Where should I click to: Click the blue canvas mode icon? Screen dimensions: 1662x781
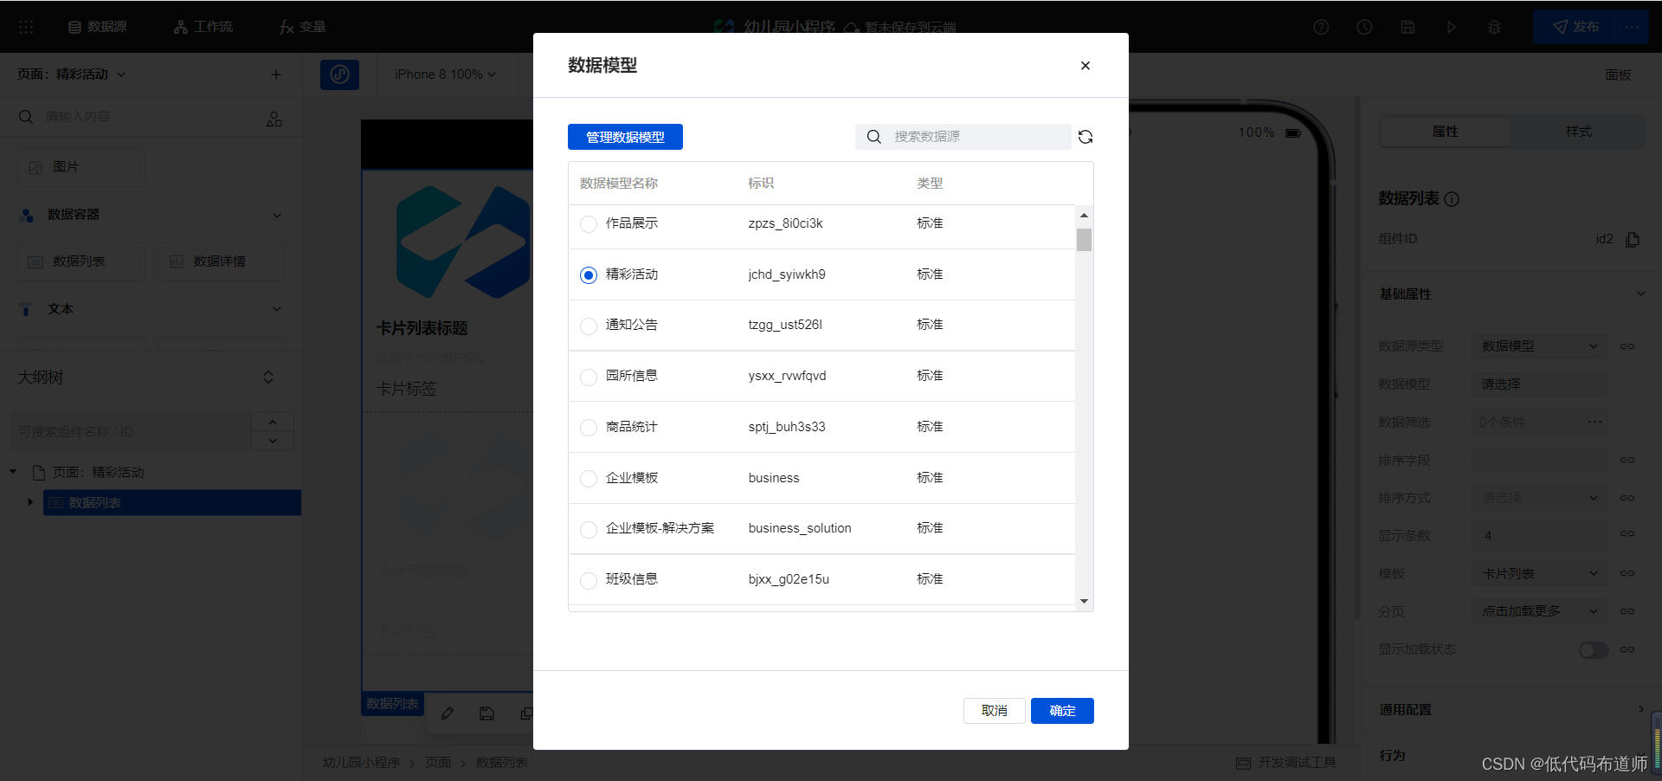point(339,74)
